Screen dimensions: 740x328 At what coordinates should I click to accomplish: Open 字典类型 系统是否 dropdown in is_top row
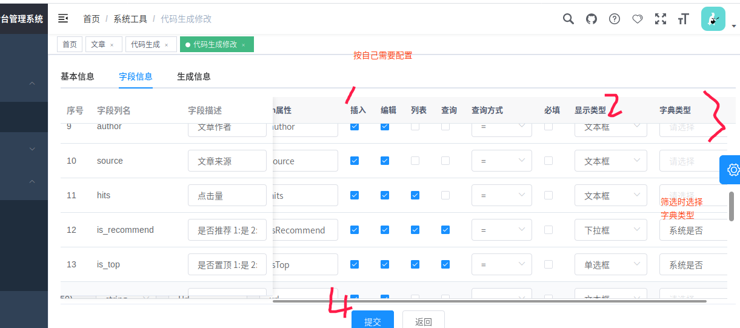(x=693, y=264)
